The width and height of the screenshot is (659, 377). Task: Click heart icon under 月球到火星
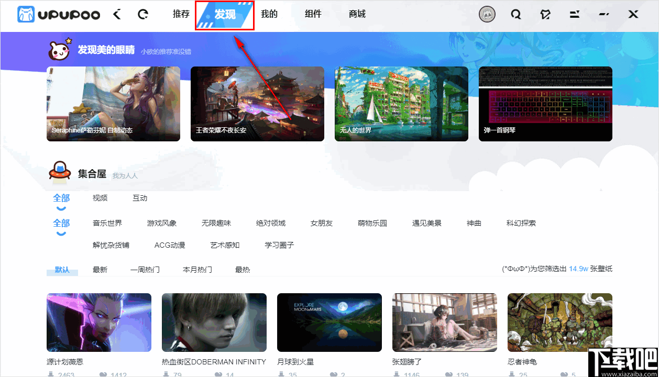(x=333, y=374)
